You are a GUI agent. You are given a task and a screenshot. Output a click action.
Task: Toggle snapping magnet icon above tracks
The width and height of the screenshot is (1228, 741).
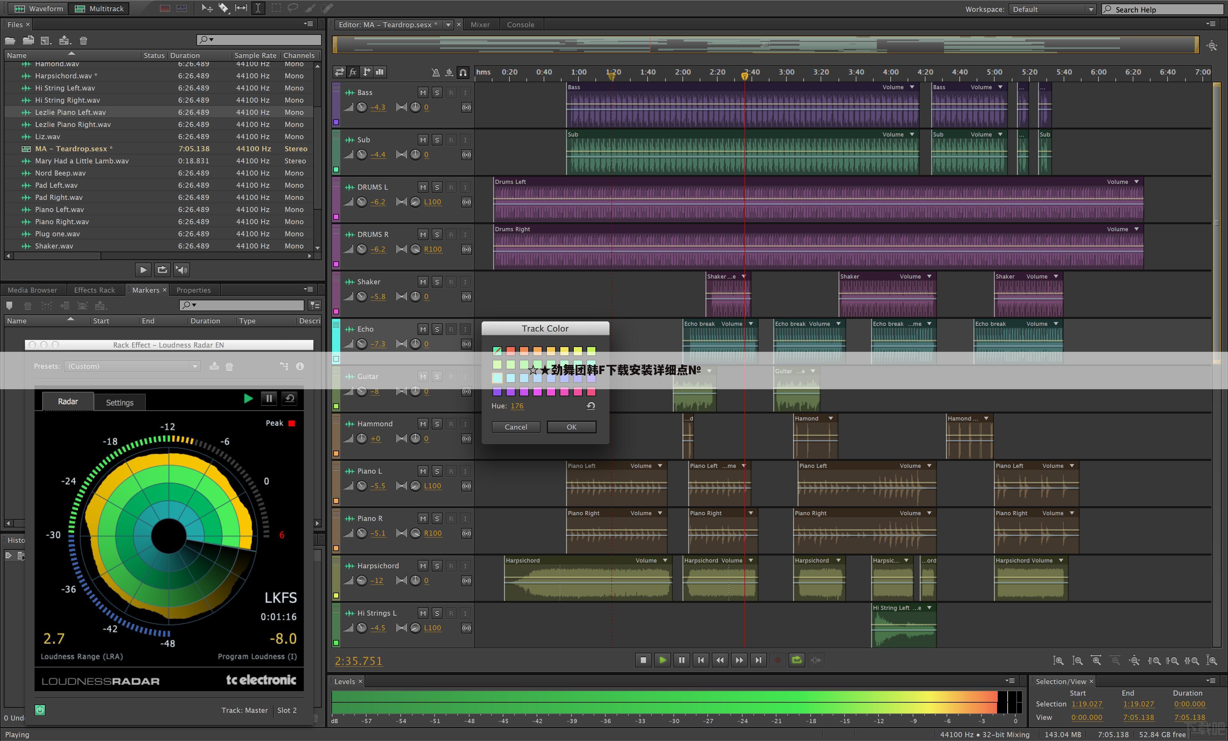point(463,72)
